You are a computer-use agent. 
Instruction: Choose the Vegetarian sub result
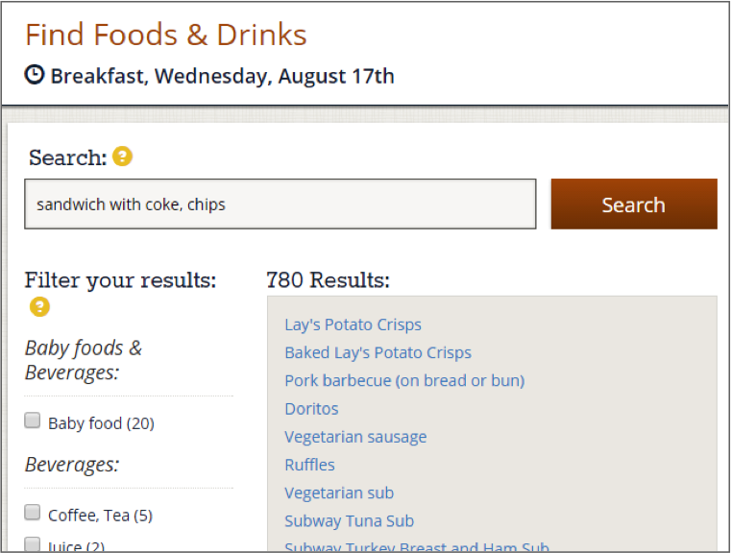click(x=339, y=493)
